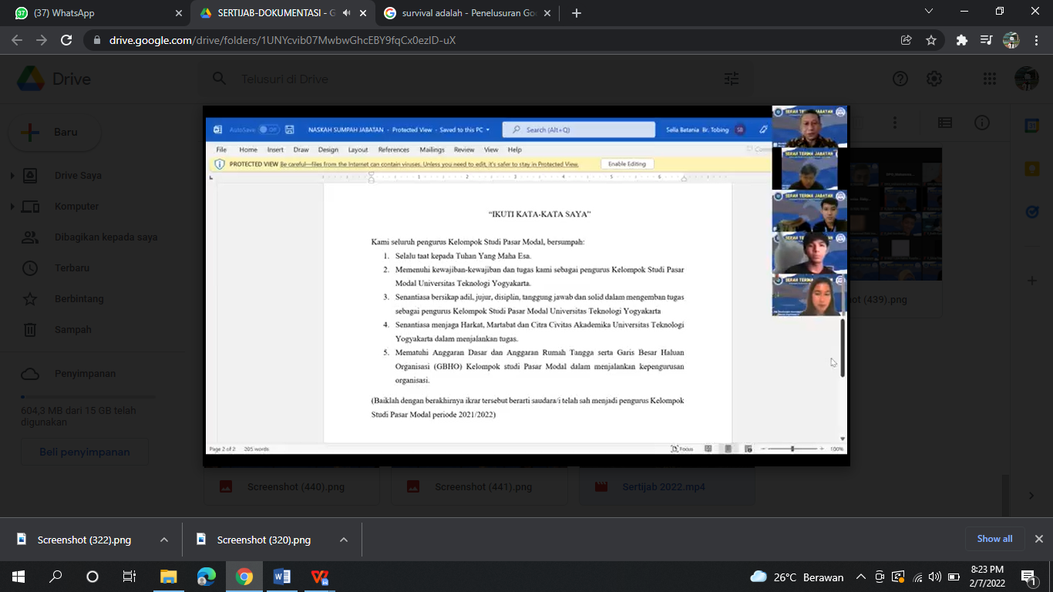Show search filter options in Drive
This screenshot has width=1053, height=592.
click(731, 79)
